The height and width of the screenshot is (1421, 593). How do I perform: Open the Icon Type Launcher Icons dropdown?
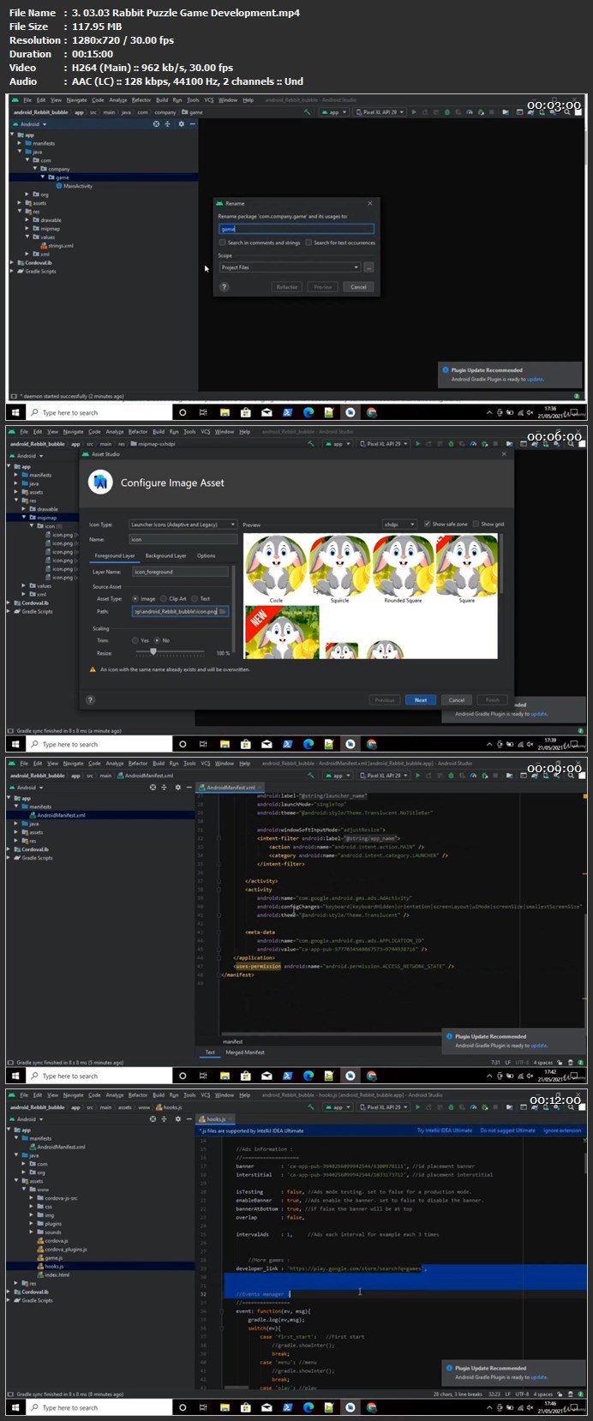(184, 524)
